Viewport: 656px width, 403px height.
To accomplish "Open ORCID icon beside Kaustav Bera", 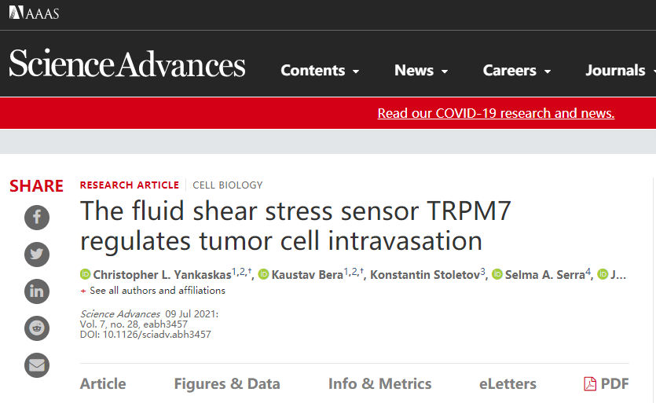I will [263, 274].
